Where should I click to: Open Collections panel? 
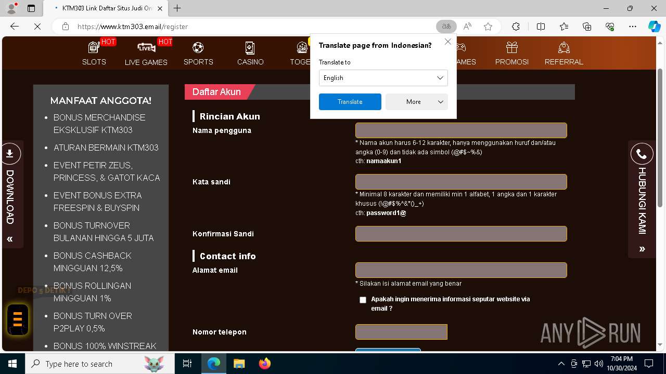point(587,26)
